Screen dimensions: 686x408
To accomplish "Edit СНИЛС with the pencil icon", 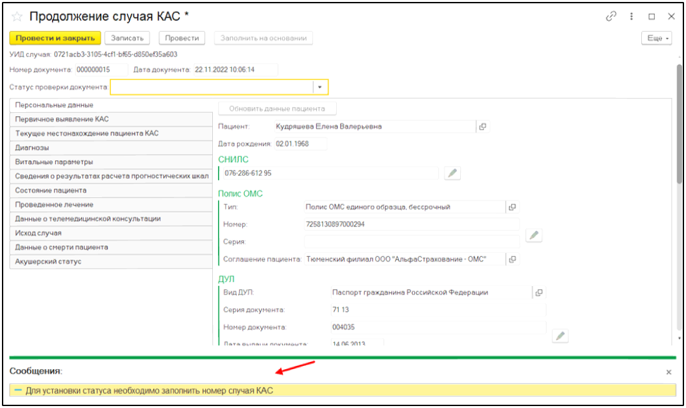I will 452,173.
